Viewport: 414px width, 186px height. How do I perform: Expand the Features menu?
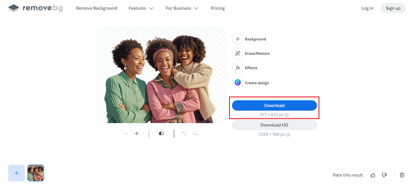tap(141, 8)
